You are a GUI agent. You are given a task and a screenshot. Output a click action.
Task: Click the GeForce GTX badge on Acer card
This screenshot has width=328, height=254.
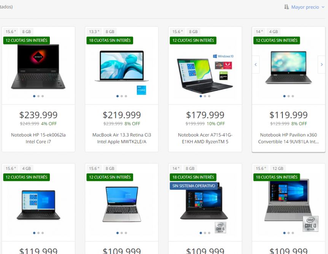(223, 75)
